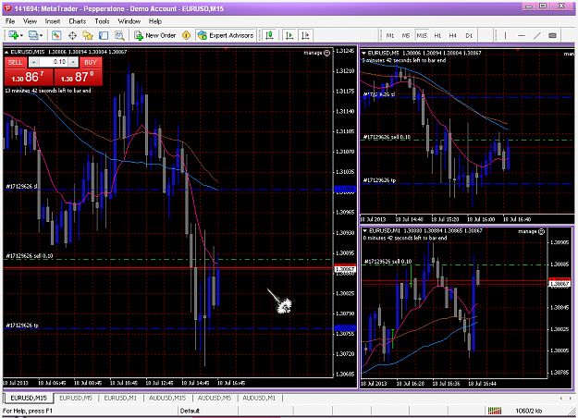Viewport: 578px width, 418px height.
Task: Click the Default profile status entry
Action: [190, 411]
